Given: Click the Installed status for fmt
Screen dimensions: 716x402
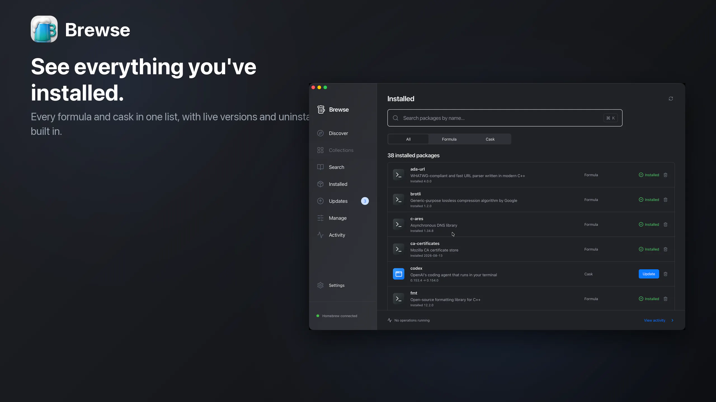Looking at the screenshot, I should click(649, 299).
